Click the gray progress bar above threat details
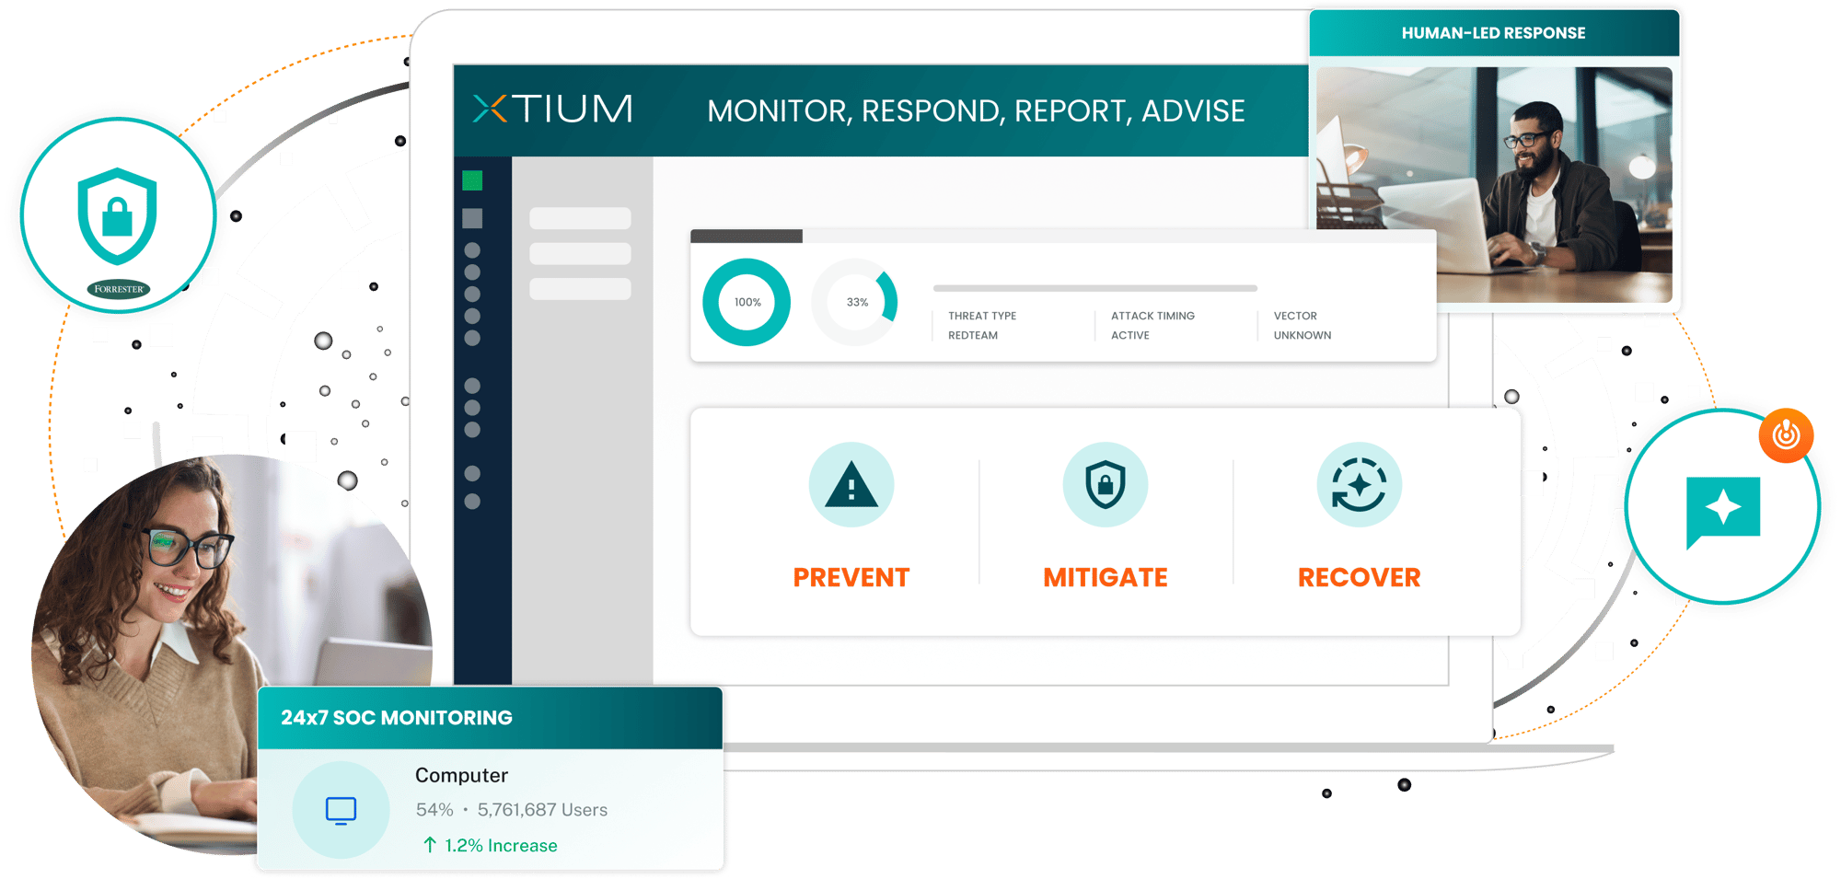This screenshot has width=1841, height=879. coord(1095,288)
